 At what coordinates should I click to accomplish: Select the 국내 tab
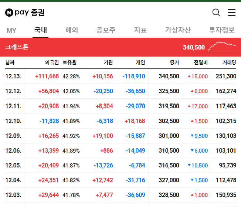[41, 30]
